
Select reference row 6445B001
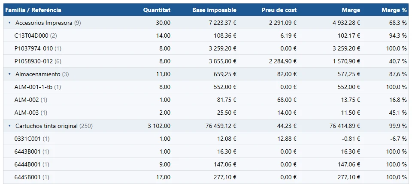tap(206, 177)
